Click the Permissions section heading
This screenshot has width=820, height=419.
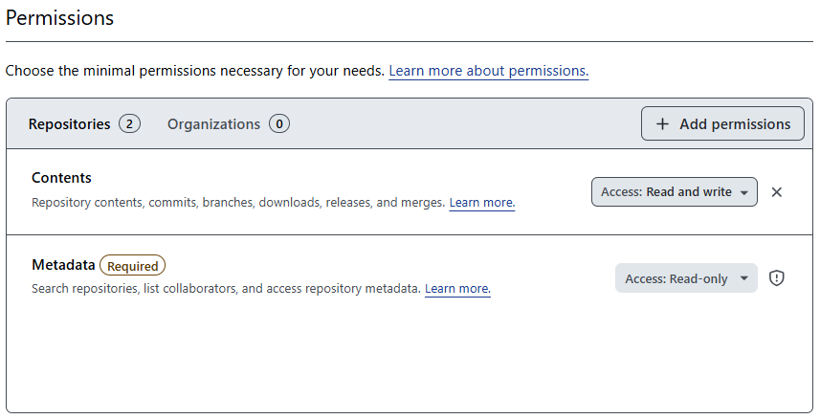click(59, 18)
